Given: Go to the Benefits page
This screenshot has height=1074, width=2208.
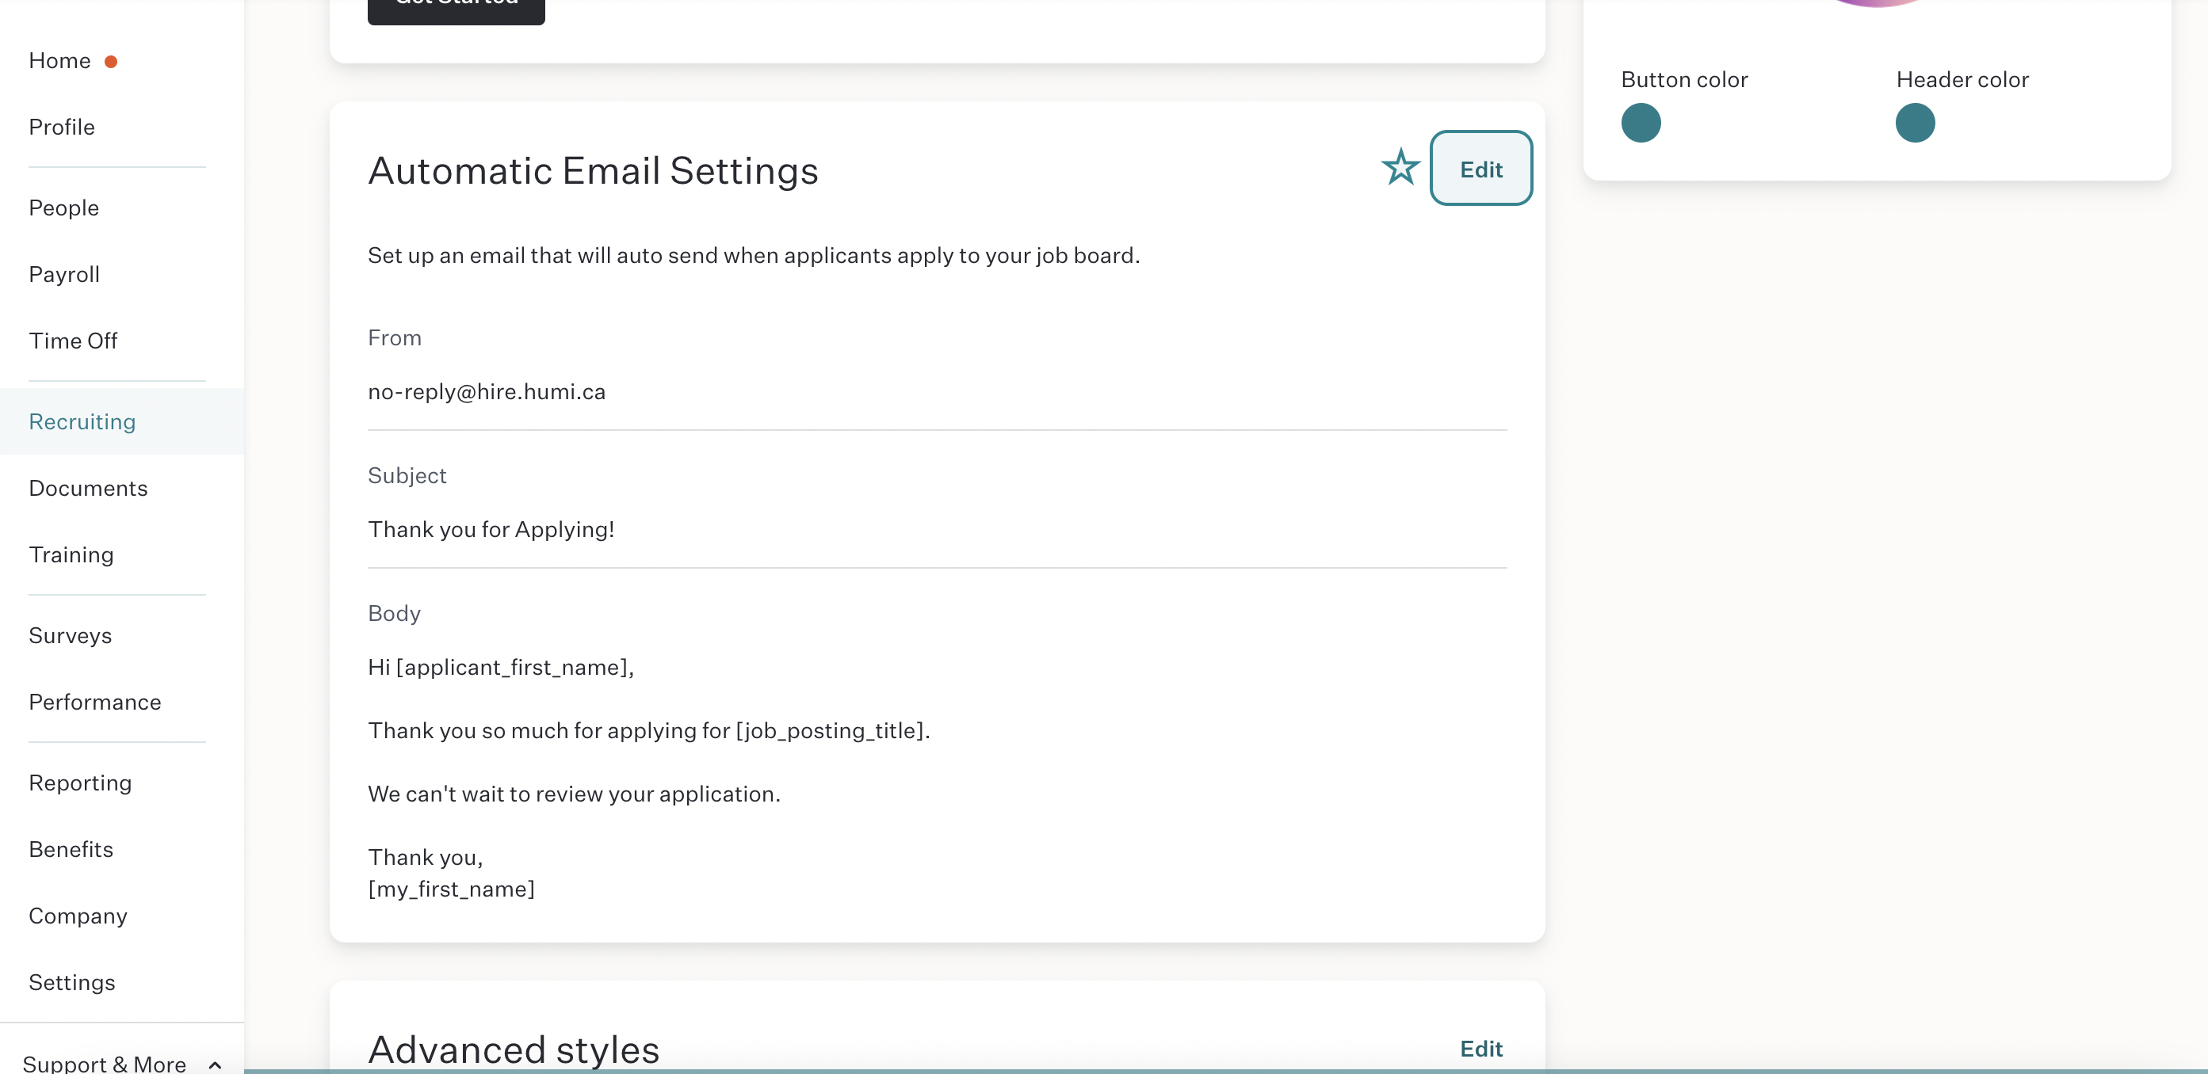Looking at the screenshot, I should 71,850.
